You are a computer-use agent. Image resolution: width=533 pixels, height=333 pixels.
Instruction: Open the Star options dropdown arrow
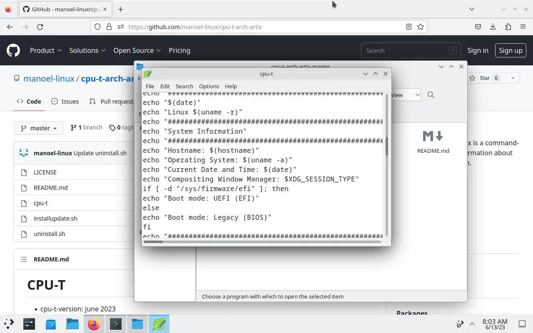[512, 78]
